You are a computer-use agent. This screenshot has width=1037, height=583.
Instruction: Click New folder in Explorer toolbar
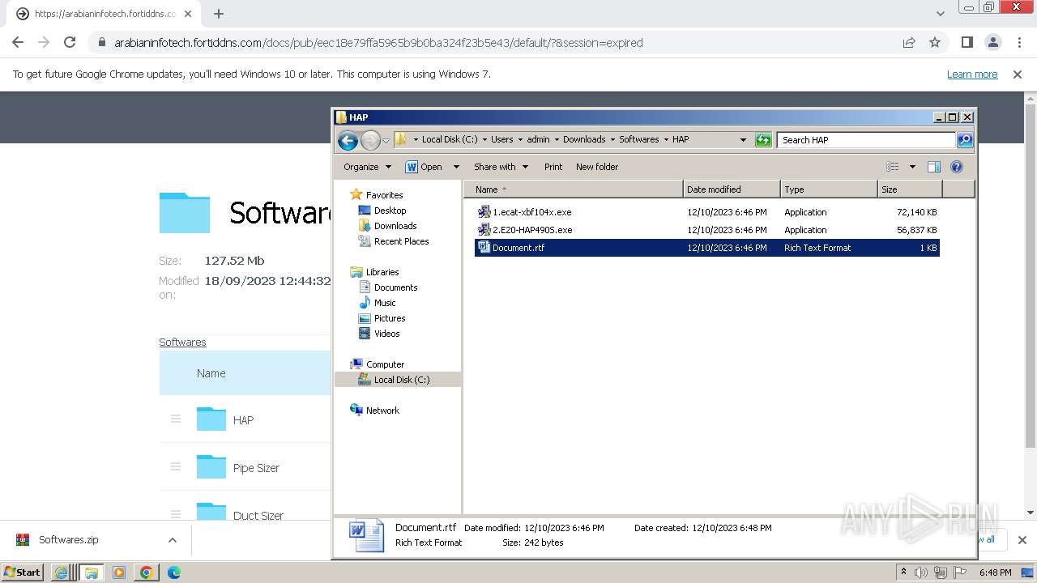[597, 167]
